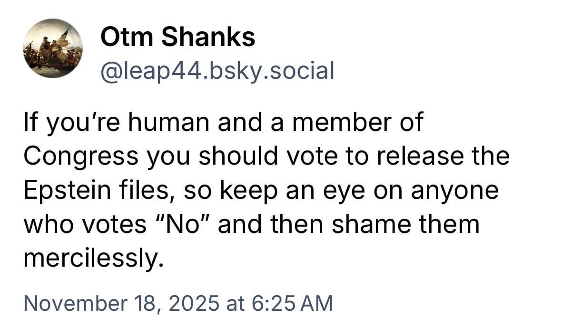Open the November 18, 2025 timestamp
Screen dimensions: 561x325
coord(178,303)
